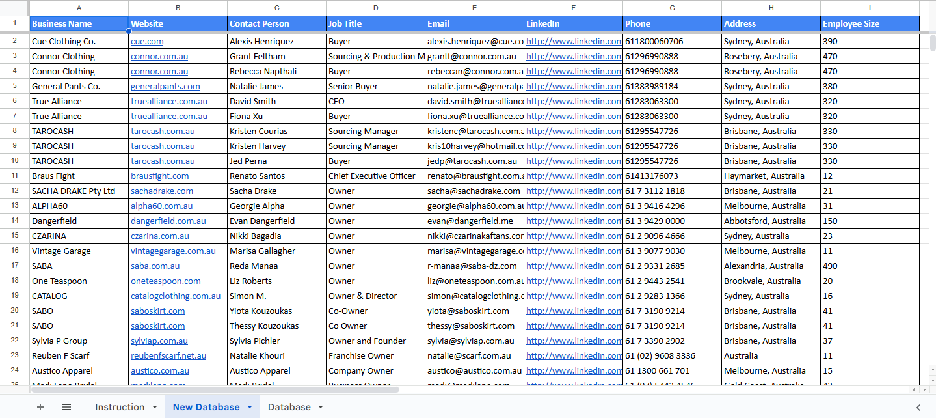The width and height of the screenshot is (936, 418).
Task: Select the Haymarket, Australia address cell
Action: [771, 176]
